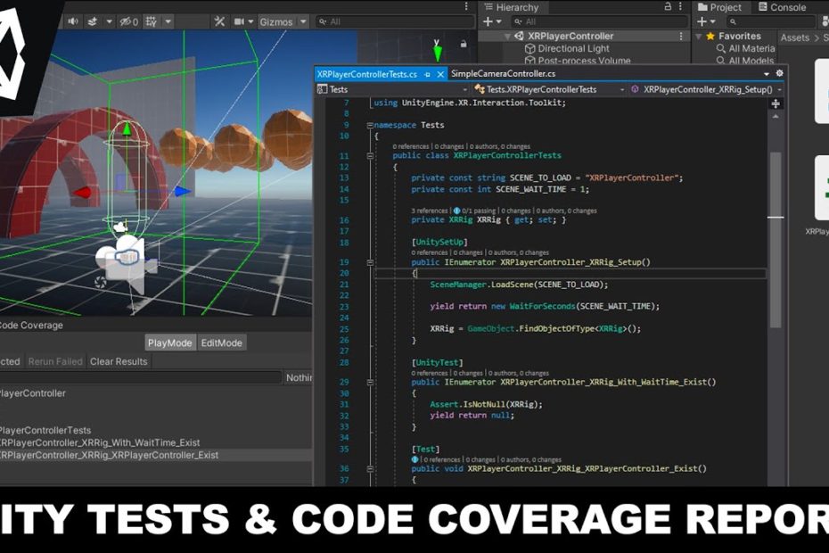The image size is (829, 553).
Task: Collapse namespace Tests code block
Action: pyautogui.click(x=370, y=126)
